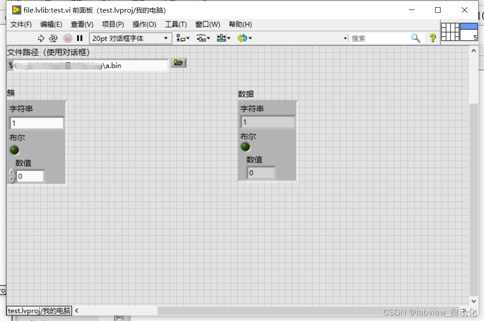
Task: Click the VI icon thumbnail
Action: 469,32
